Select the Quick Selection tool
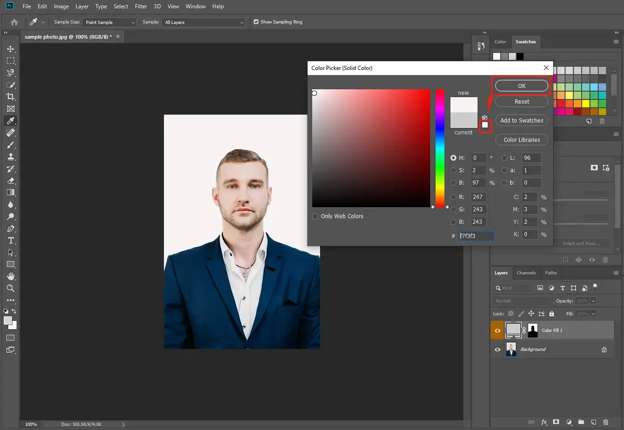The image size is (624, 430). [11, 85]
